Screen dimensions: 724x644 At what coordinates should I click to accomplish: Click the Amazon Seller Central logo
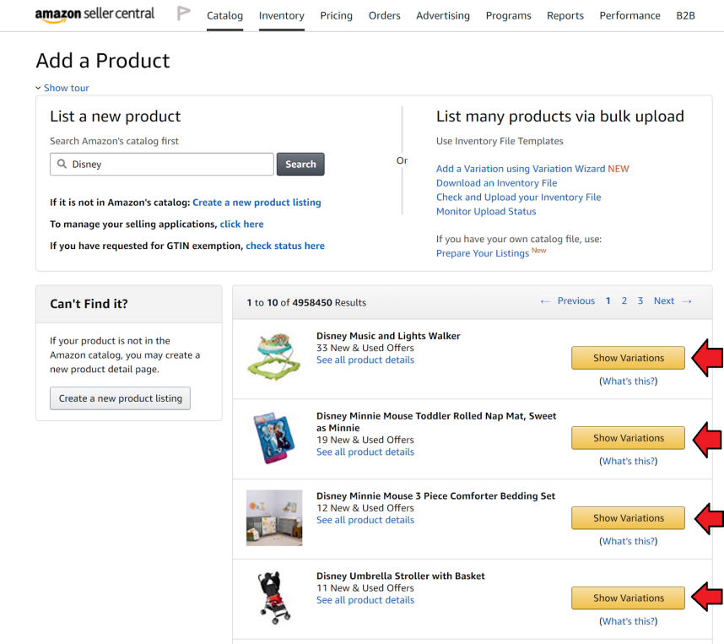pyautogui.click(x=95, y=14)
